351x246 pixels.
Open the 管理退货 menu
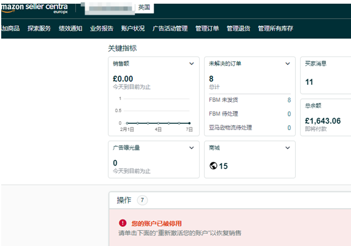coord(238,28)
